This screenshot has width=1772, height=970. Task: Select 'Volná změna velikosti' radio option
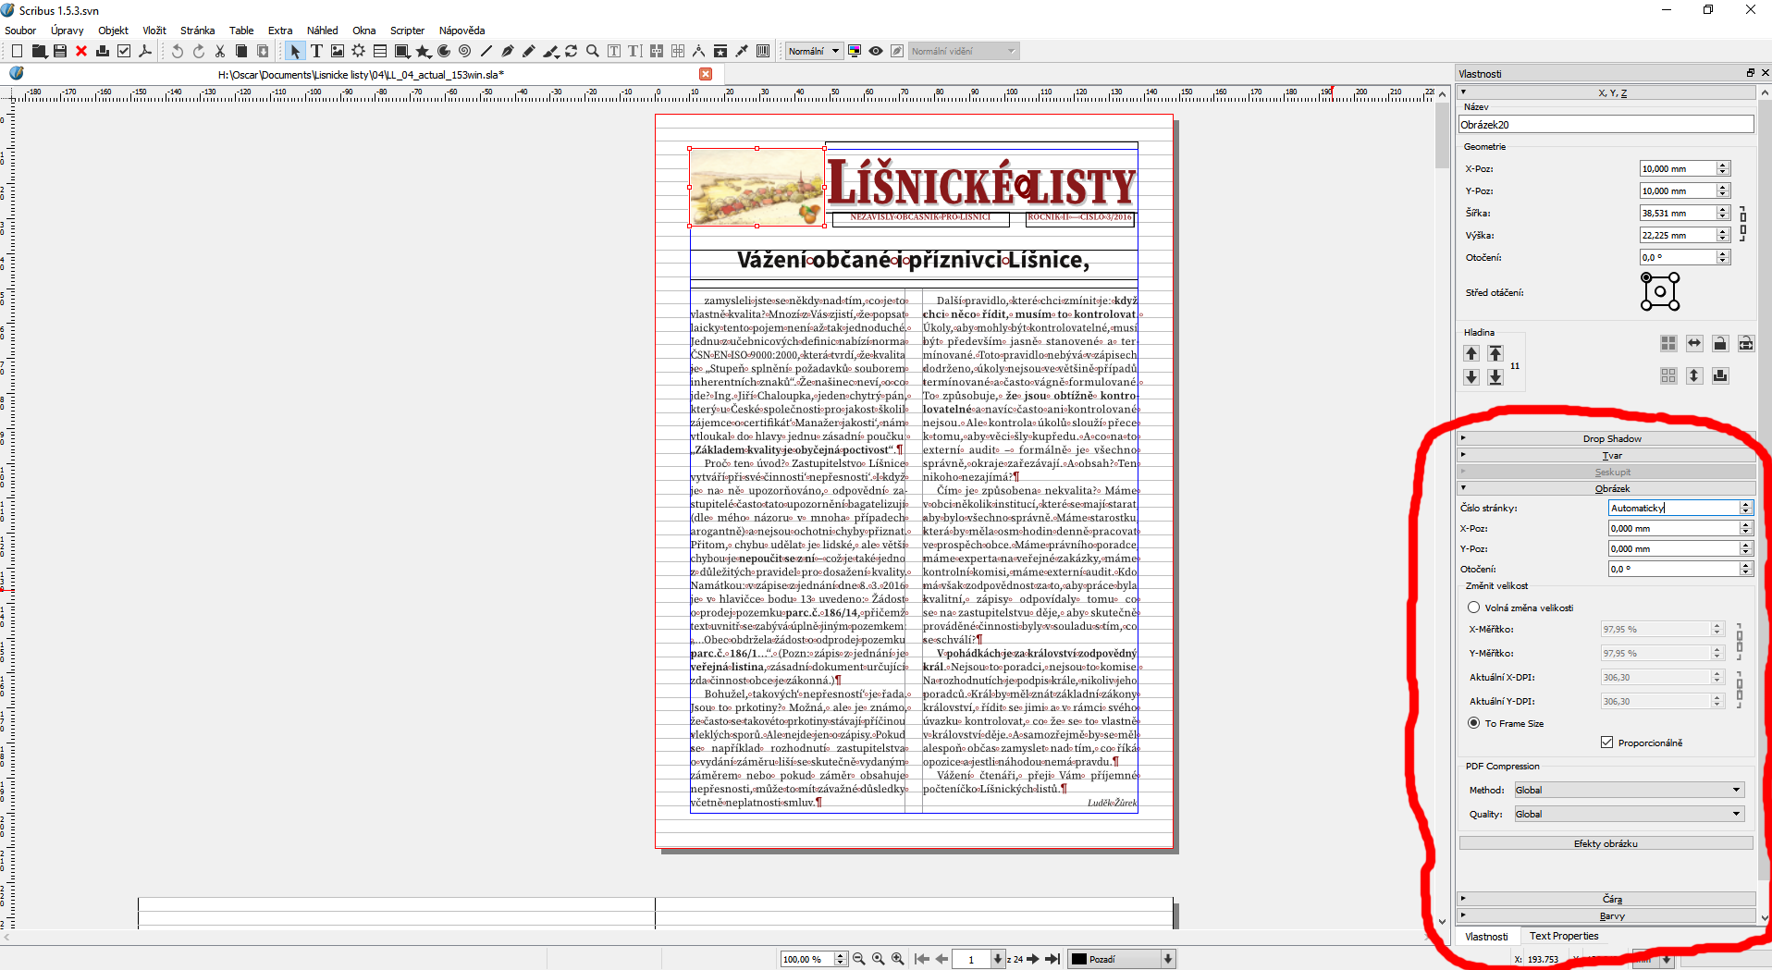coord(1474,608)
